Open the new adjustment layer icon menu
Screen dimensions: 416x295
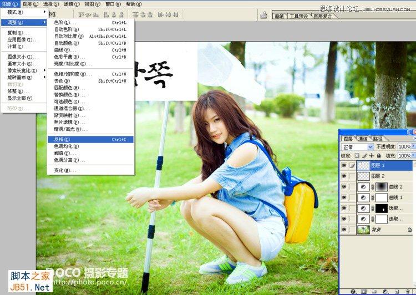pos(385,292)
